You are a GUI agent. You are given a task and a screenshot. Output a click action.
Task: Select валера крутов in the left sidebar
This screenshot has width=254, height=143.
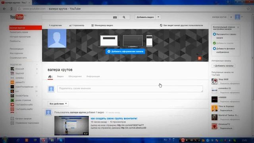[25, 28]
